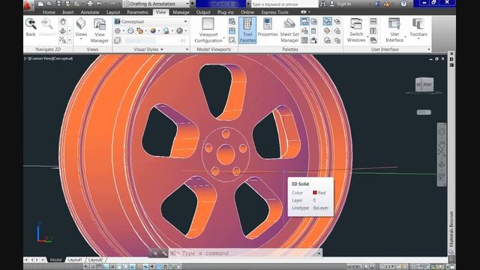Open the Toolbars dropdown button
480x270 pixels.
[x=418, y=28]
